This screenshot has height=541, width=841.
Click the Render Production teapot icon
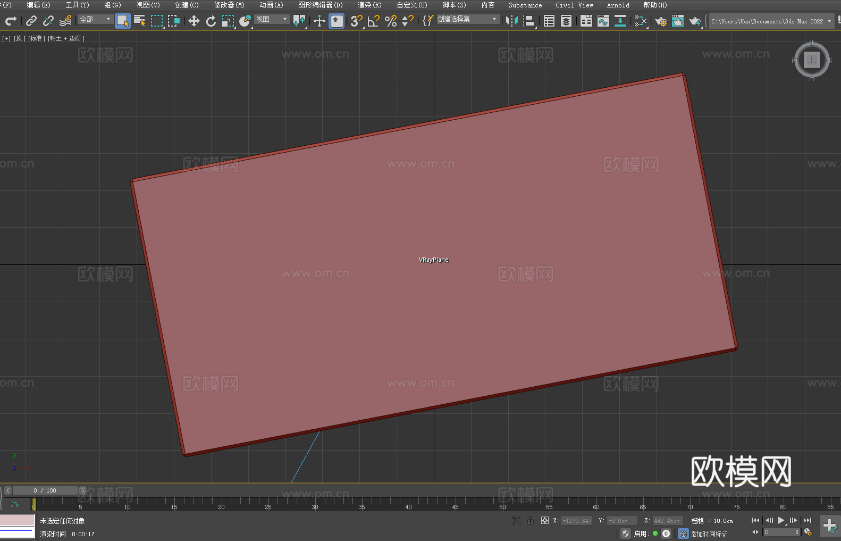coord(695,21)
